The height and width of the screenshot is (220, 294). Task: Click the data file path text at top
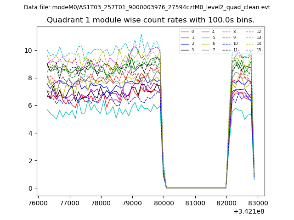pos(147,7)
